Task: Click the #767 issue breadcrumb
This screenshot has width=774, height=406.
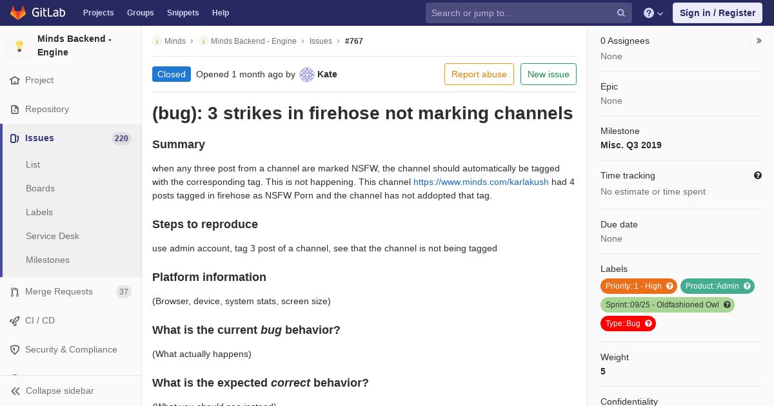Action: click(354, 41)
